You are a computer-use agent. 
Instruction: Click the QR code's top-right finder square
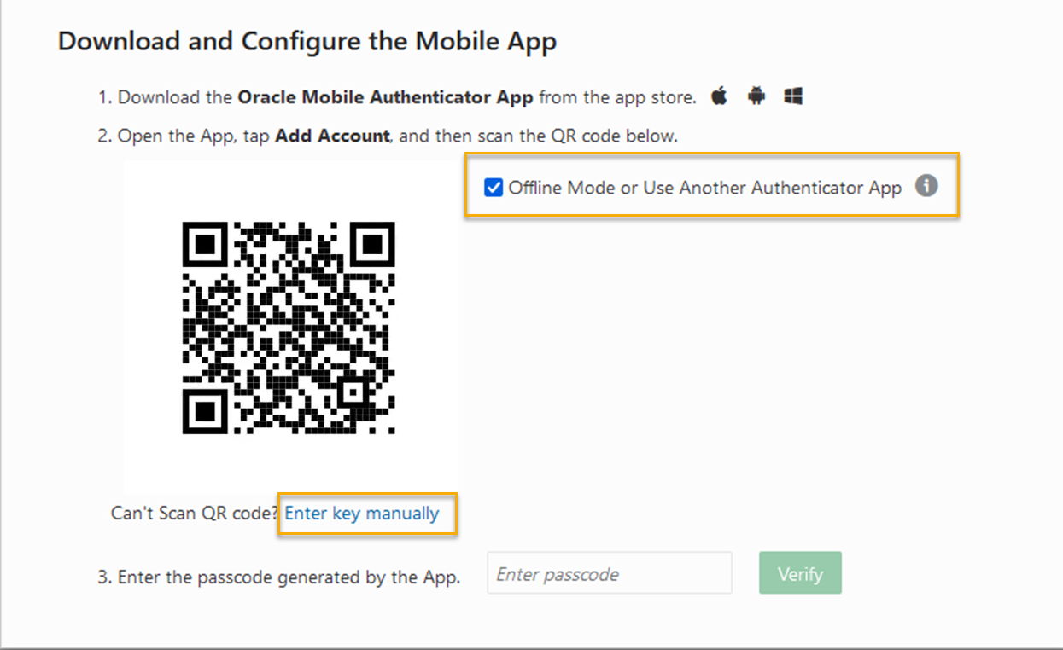(x=374, y=244)
